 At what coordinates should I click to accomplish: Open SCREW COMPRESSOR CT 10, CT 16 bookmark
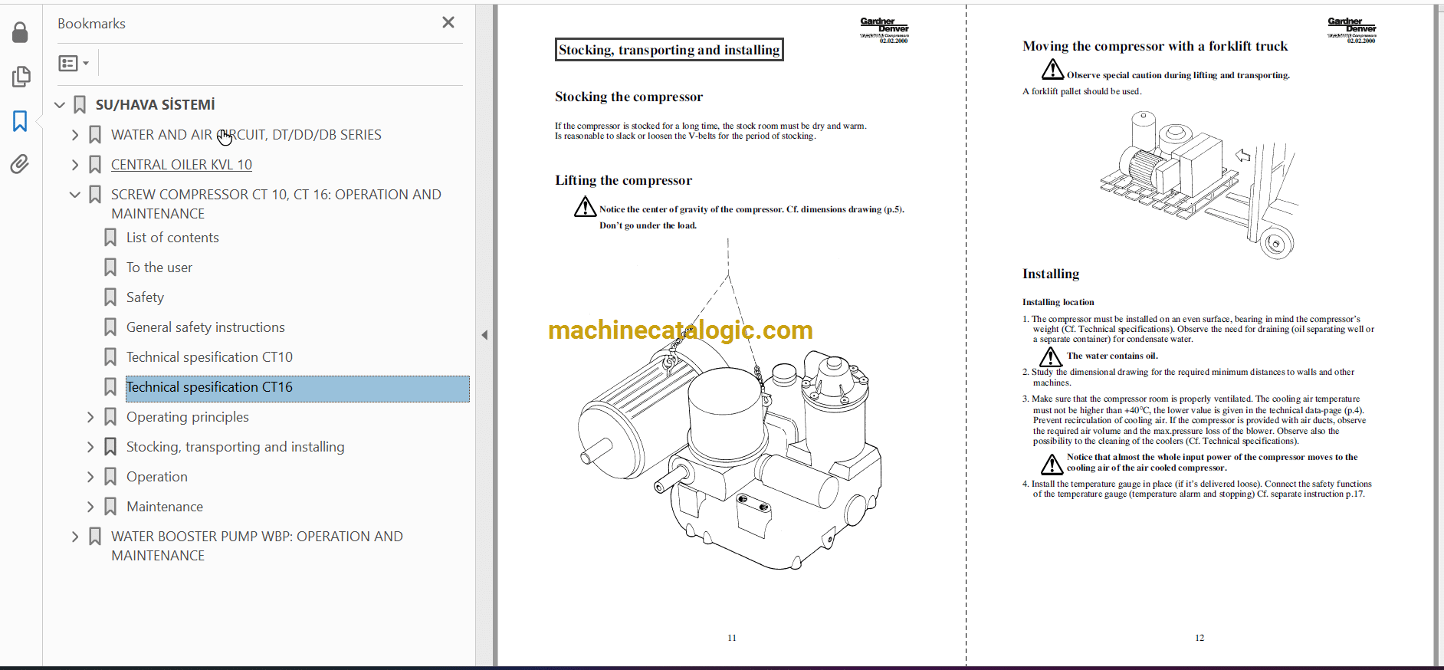(276, 204)
